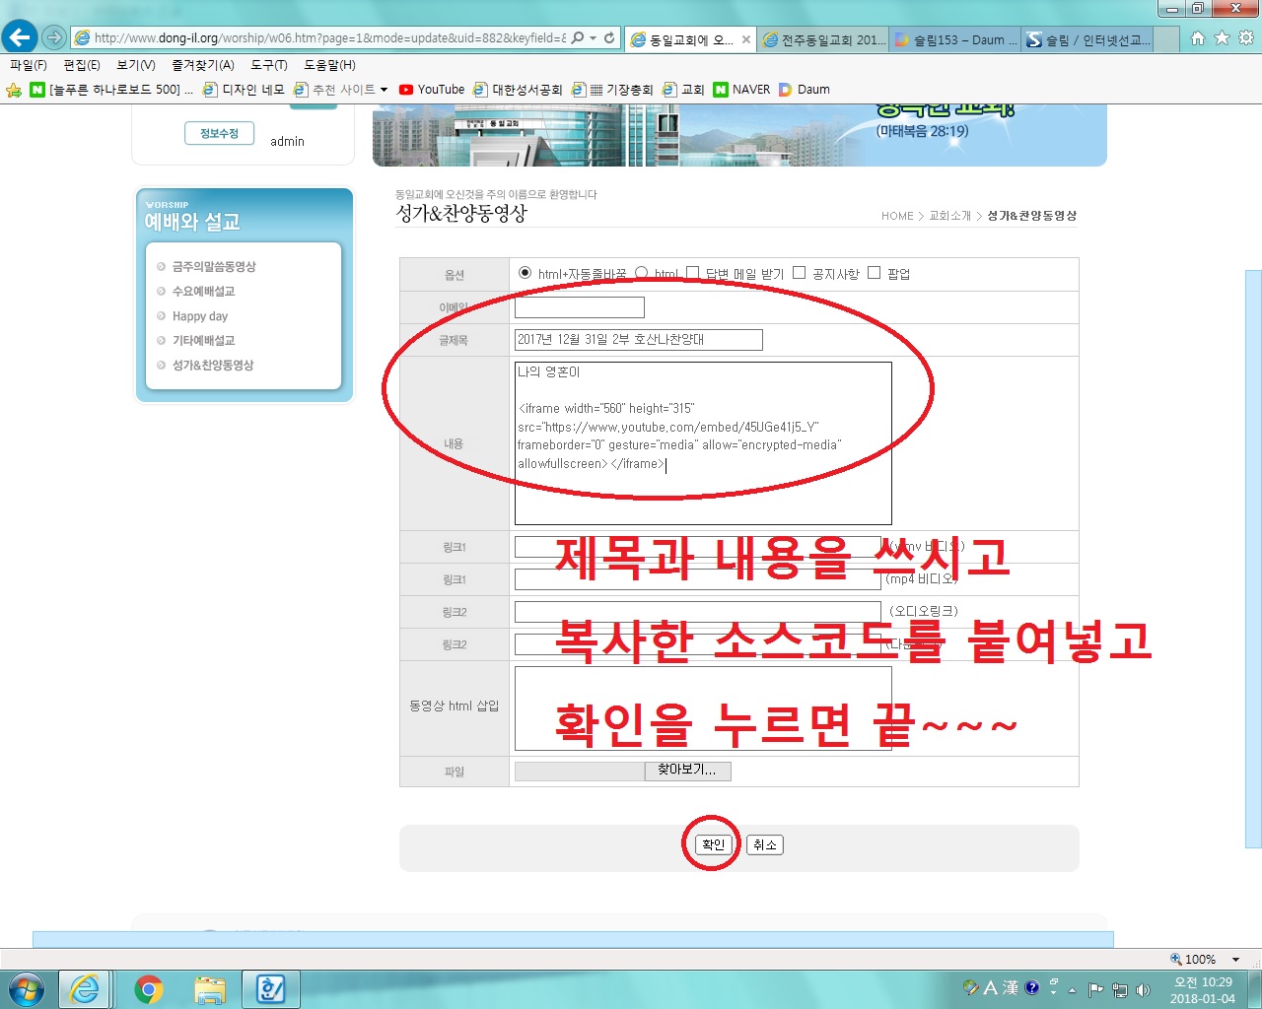Check the 팝업 checkbox
Screen dimensions: 1262x1009
(874, 273)
